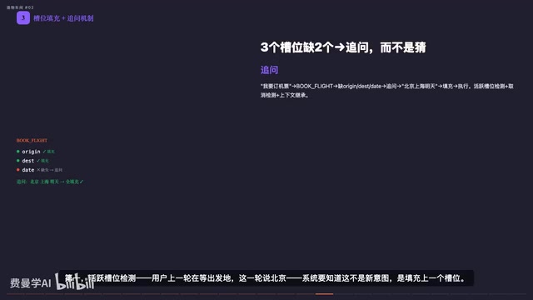Click the headline 3个槽位缺2个→追问，而不是猜
533x300 pixels.
pyautogui.click(x=343, y=47)
